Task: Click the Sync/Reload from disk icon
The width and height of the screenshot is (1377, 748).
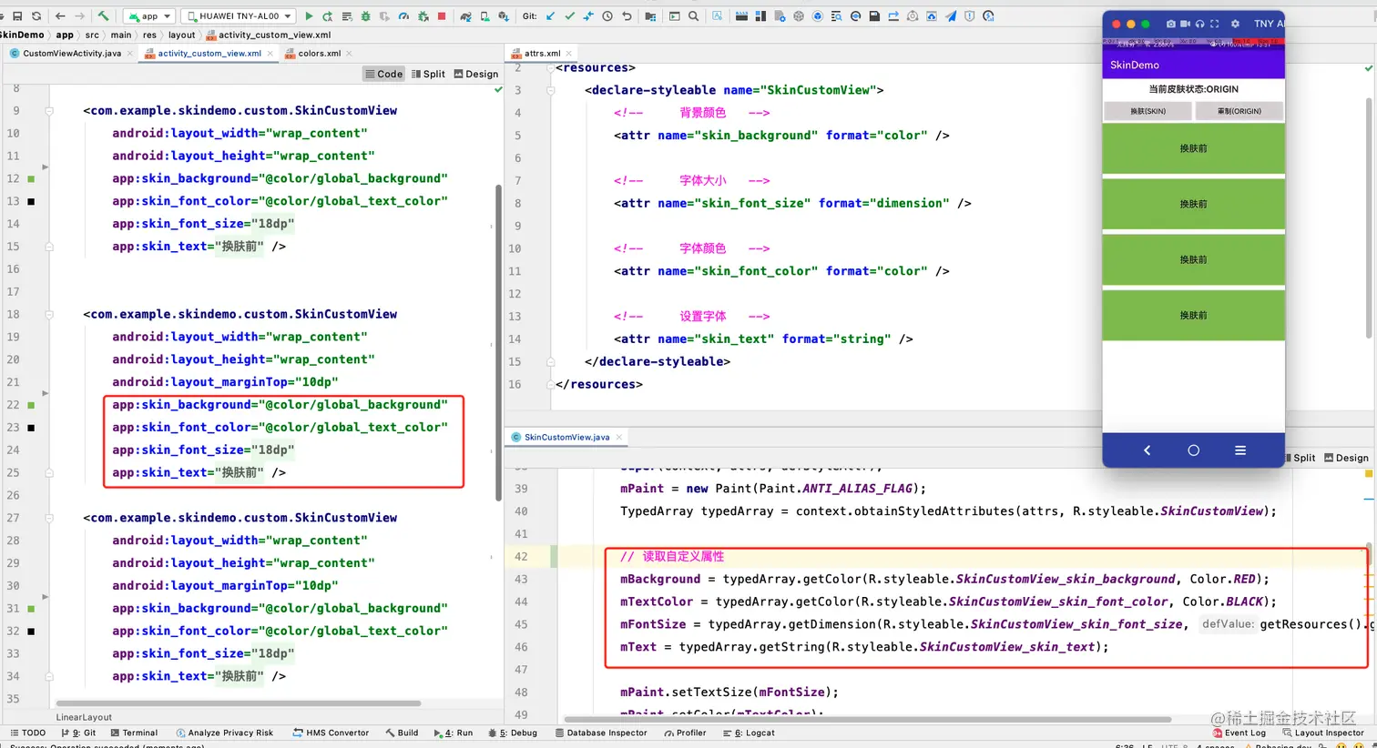Action: click(36, 16)
